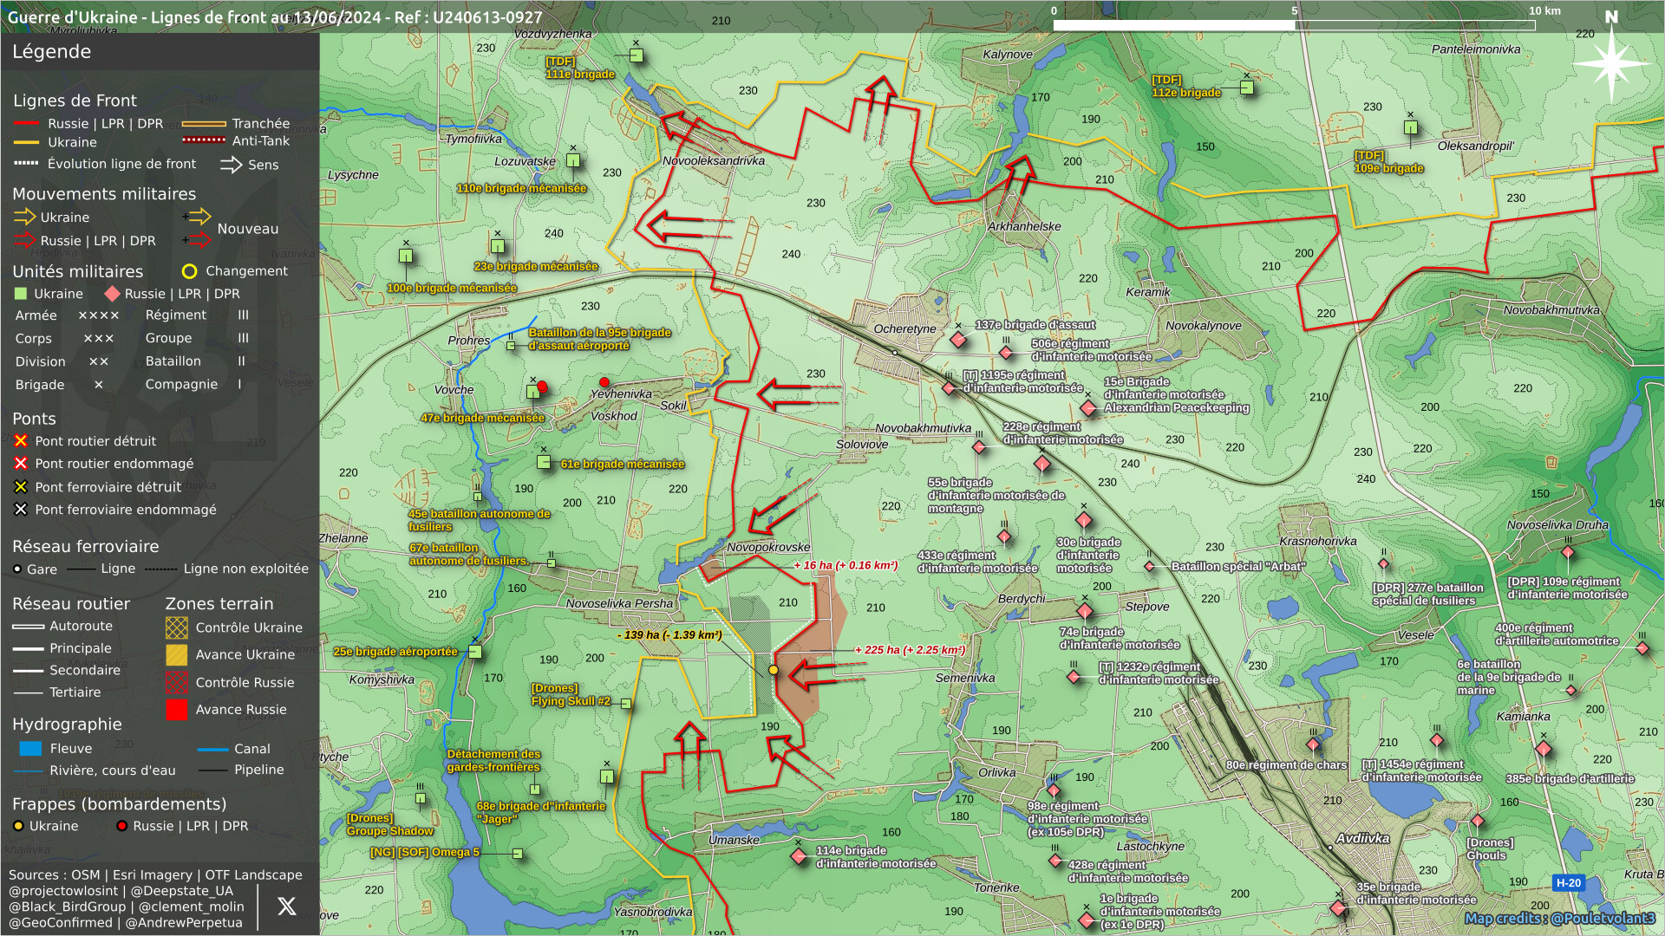The width and height of the screenshot is (1665, 936).
Task: Click the Novooleksandrivka village label
Action: (713, 160)
